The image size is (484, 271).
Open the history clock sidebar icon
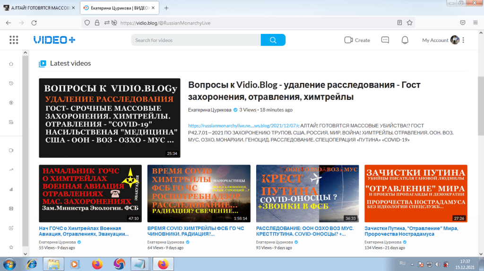click(x=11, y=83)
